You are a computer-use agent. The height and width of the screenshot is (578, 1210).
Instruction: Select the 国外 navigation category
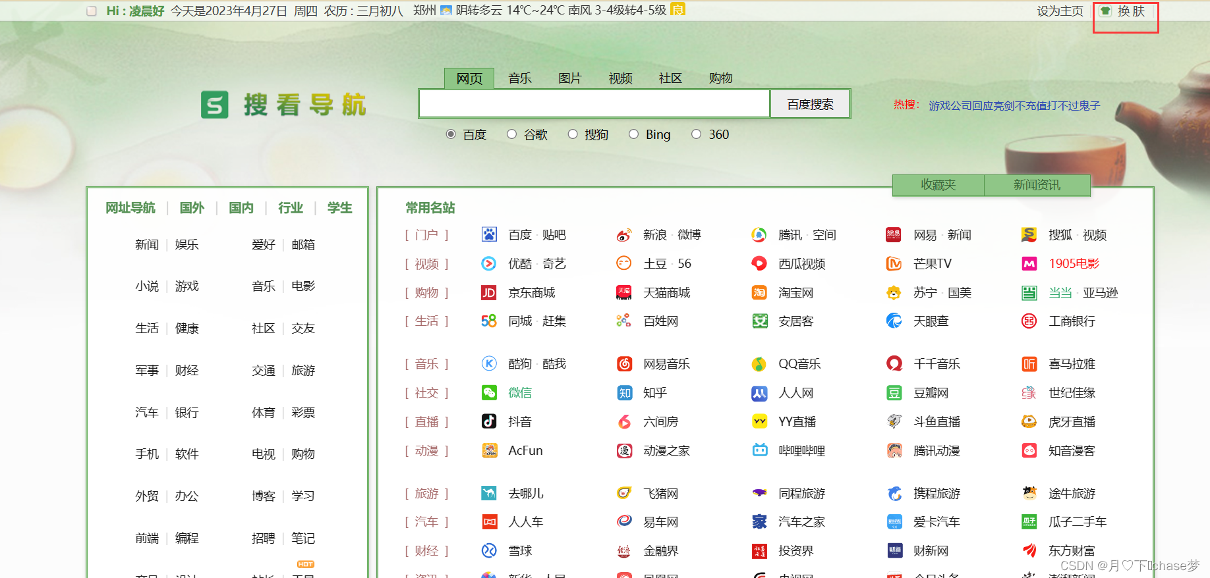pyautogui.click(x=192, y=208)
